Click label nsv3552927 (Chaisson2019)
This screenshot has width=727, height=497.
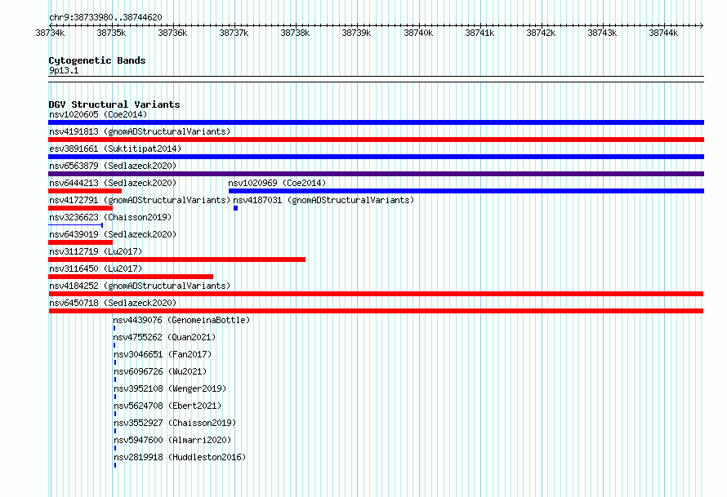175,423
